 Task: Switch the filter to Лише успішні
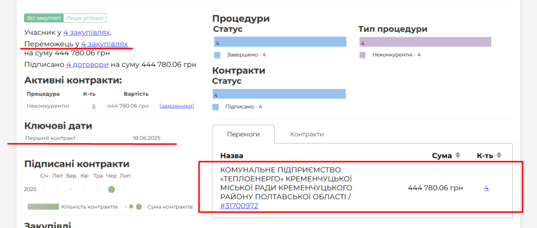click(x=85, y=18)
